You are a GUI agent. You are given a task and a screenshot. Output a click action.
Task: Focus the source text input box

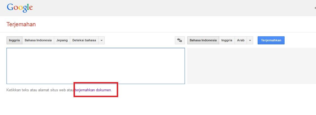(x=96, y=66)
